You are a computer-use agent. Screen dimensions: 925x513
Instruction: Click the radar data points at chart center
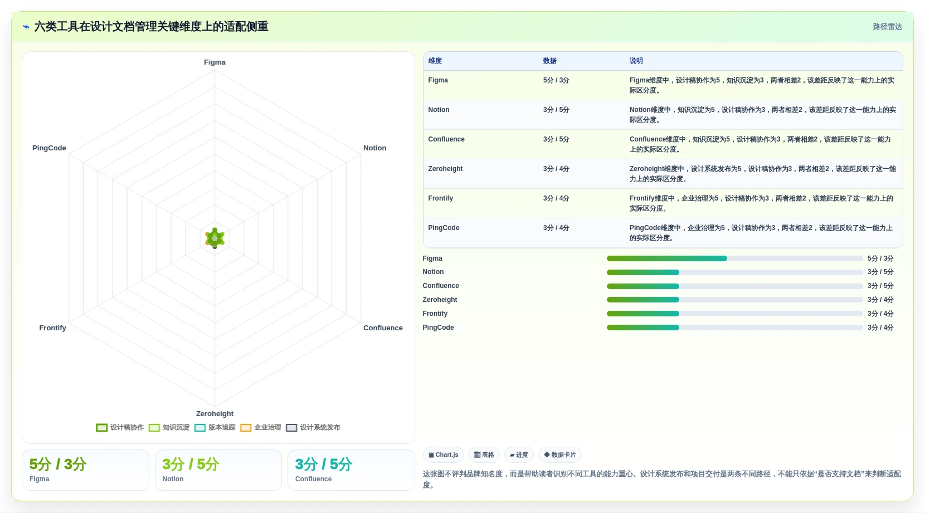tap(215, 238)
